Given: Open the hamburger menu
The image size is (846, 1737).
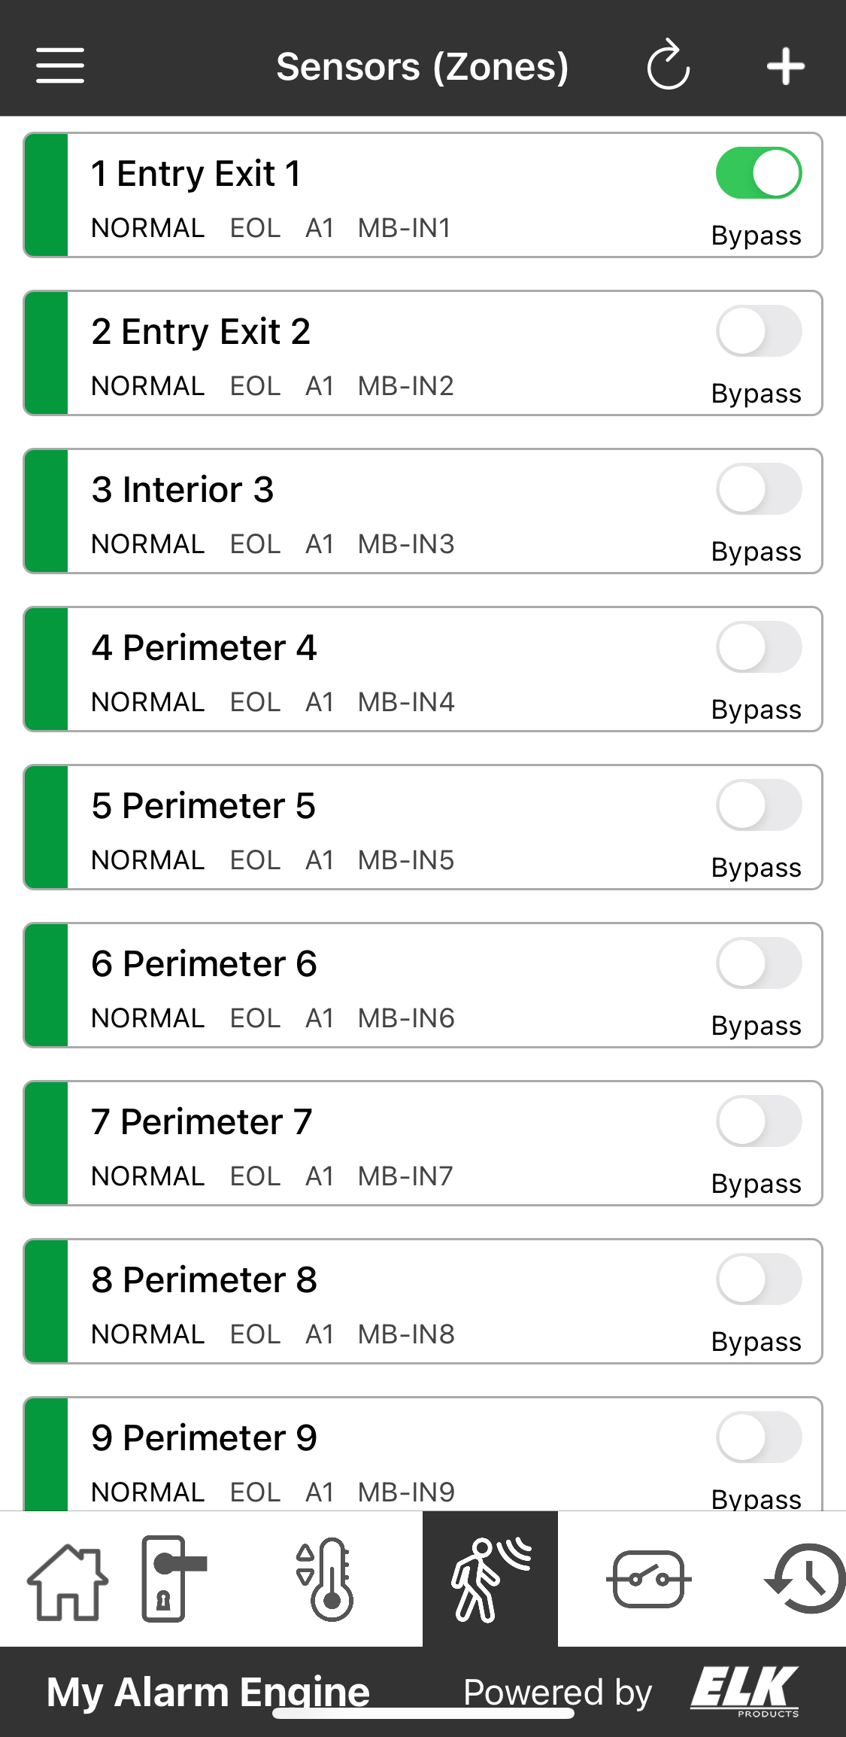Looking at the screenshot, I should (60, 65).
